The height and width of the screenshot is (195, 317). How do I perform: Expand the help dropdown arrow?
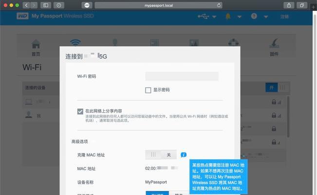[266, 17]
